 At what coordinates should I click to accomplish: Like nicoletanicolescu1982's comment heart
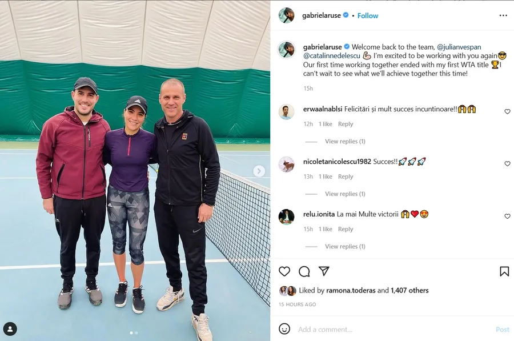[507, 163]
